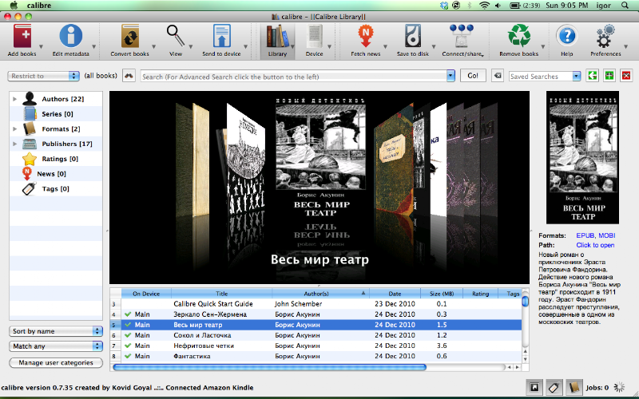The height and width of the screenshot is (399, 639).
Task: Click the Fetch news icon
Action: tap(366, 37)
